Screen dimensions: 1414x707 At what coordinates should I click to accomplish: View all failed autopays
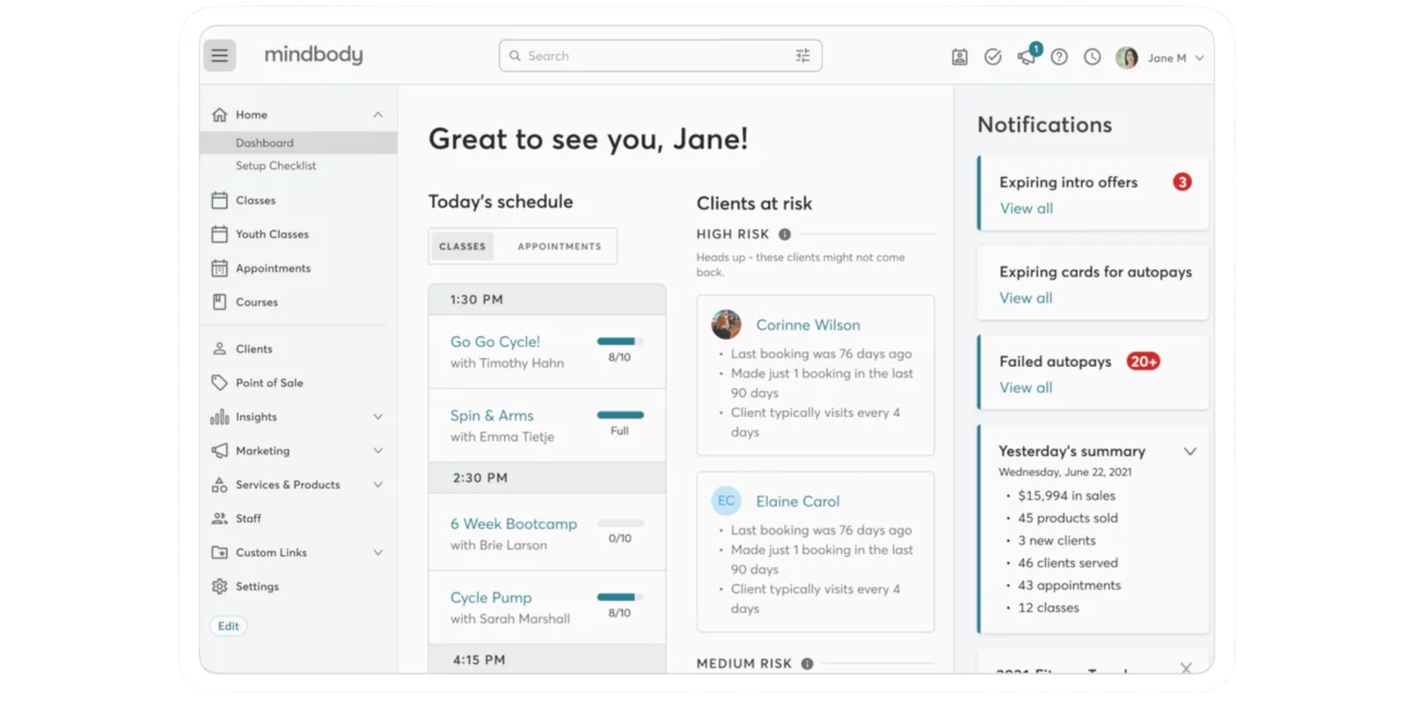[1026, 387]
